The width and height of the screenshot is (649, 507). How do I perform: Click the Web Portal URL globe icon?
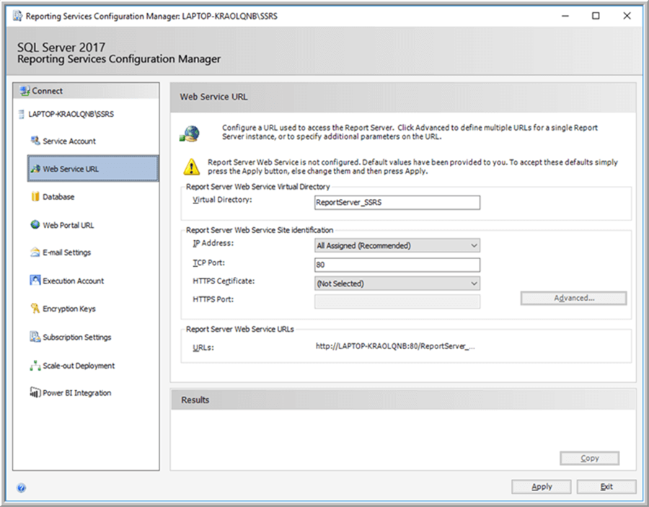[x=35, y=225]
